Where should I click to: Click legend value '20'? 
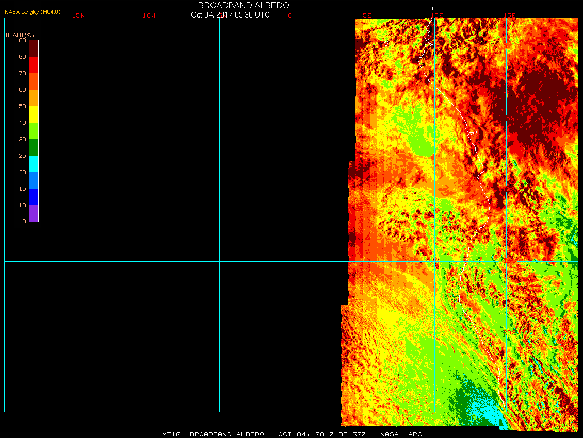point(22,172)
